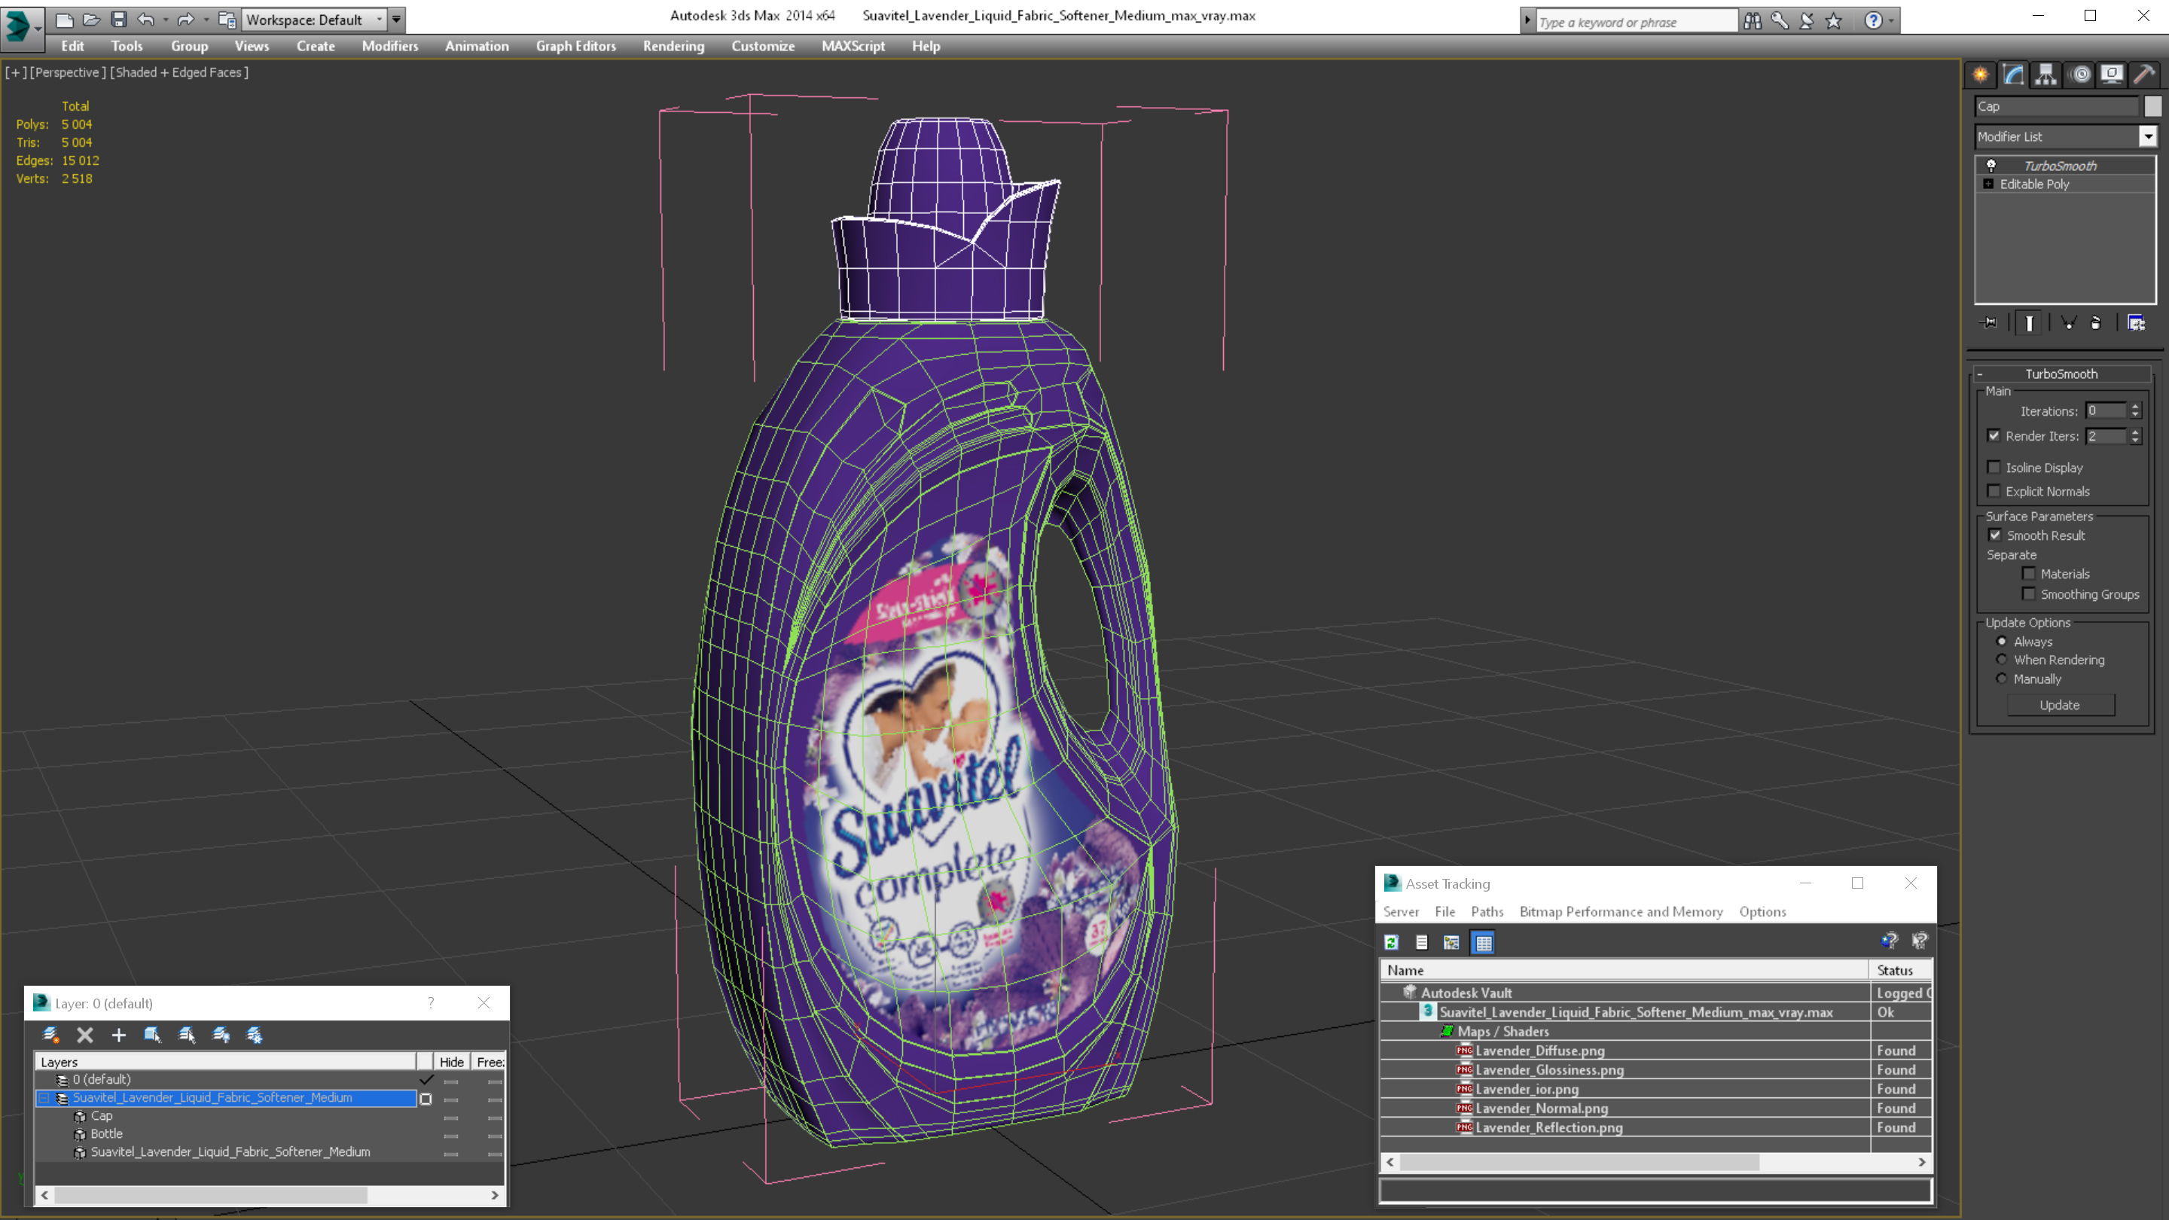Click the Hide column header in Layer dialog
The height and width of the screenshot is (1220, 2169).
coord(451,1063)
